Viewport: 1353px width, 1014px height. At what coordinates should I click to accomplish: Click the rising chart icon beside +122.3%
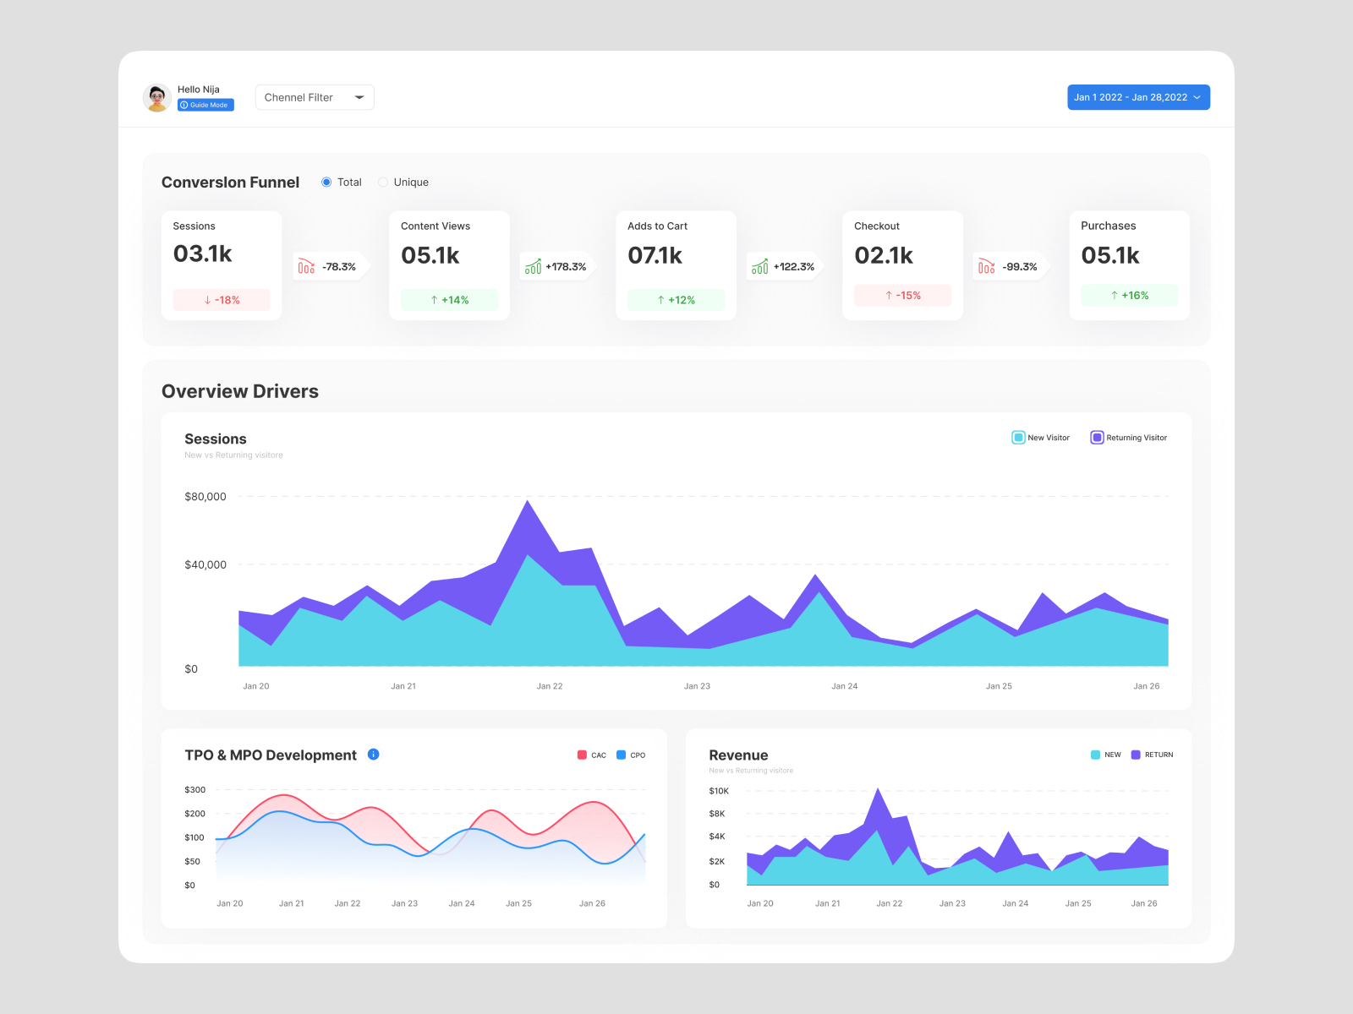[x=759, y=266]
